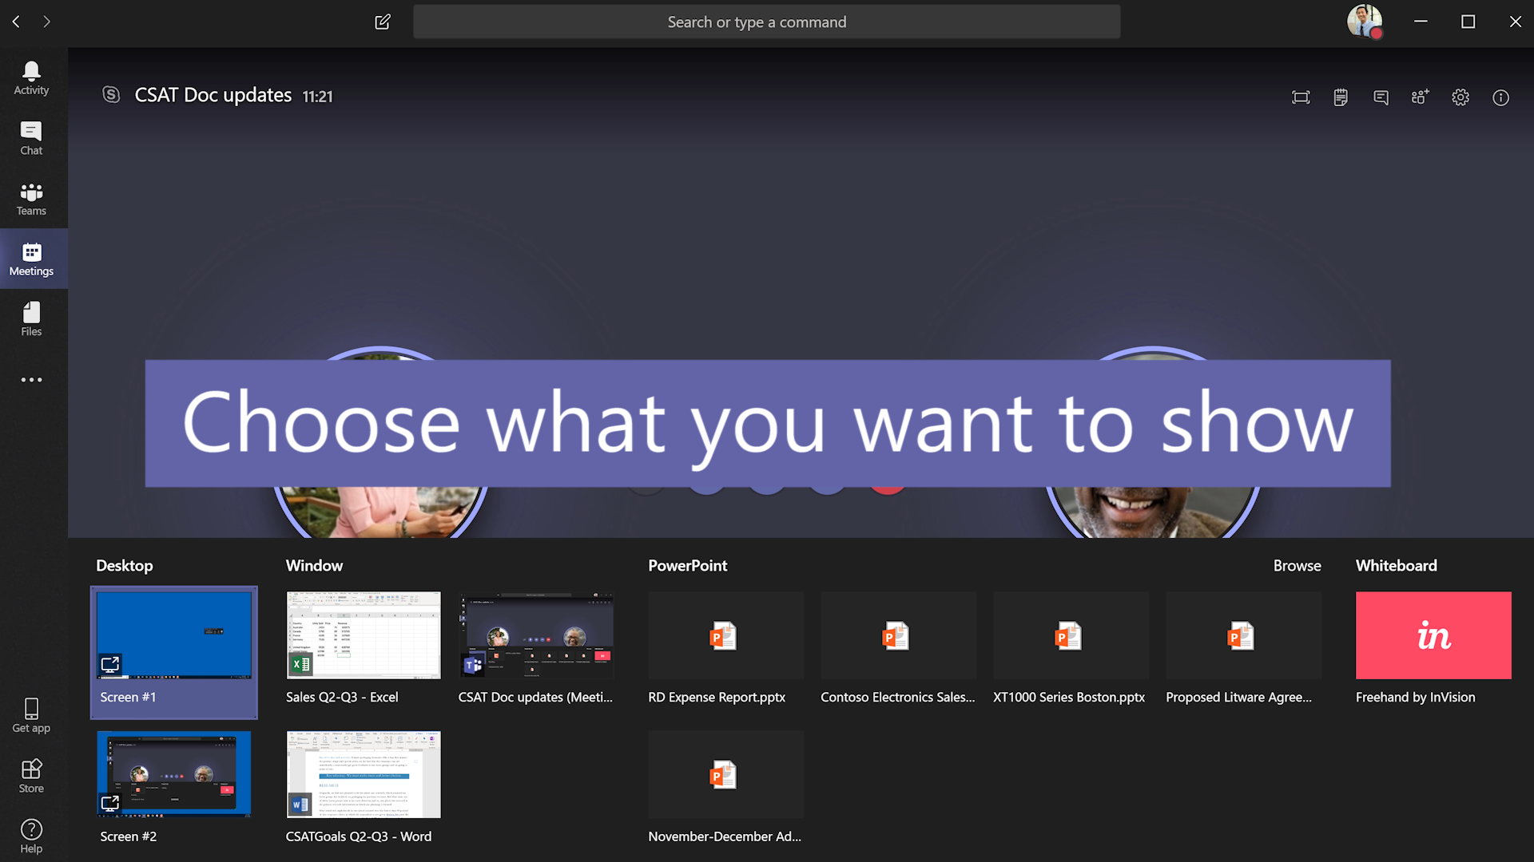Select the Files sidebar icon

(x=32, y=319)
